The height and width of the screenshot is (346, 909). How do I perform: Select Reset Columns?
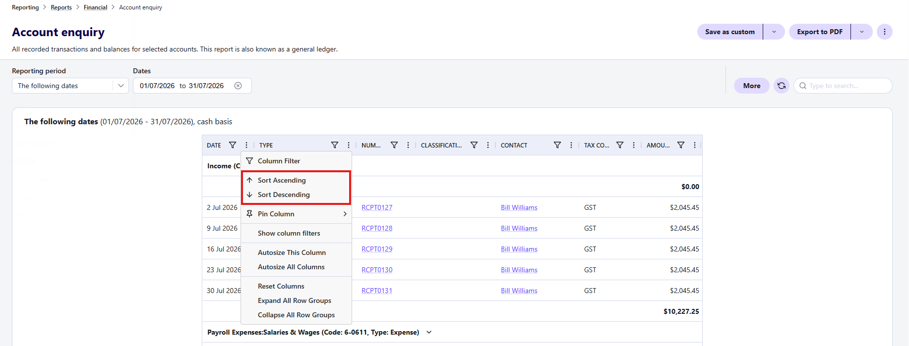tap(297, 286)
